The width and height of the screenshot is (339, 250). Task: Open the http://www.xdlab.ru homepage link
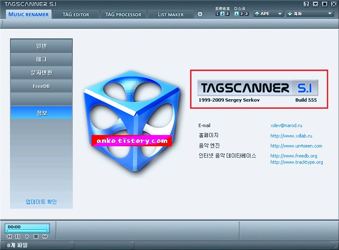(x=291, y=136)
